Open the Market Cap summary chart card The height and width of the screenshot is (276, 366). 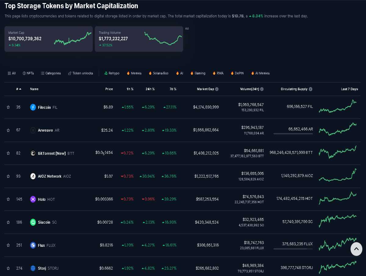[48, 39]
